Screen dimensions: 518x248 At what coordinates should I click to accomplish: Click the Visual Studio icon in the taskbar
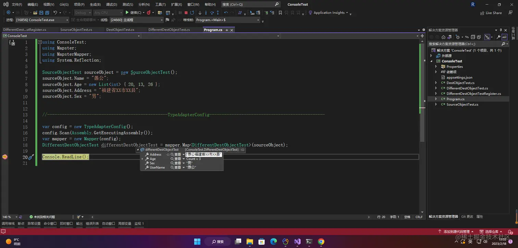click(x=297, y=241)
